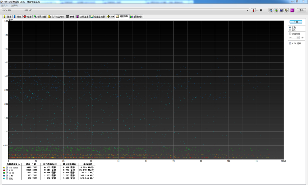Enable the 快捷行程 checkbox
308x185 pixels.
pyautogui.click(x=290, y=34)
